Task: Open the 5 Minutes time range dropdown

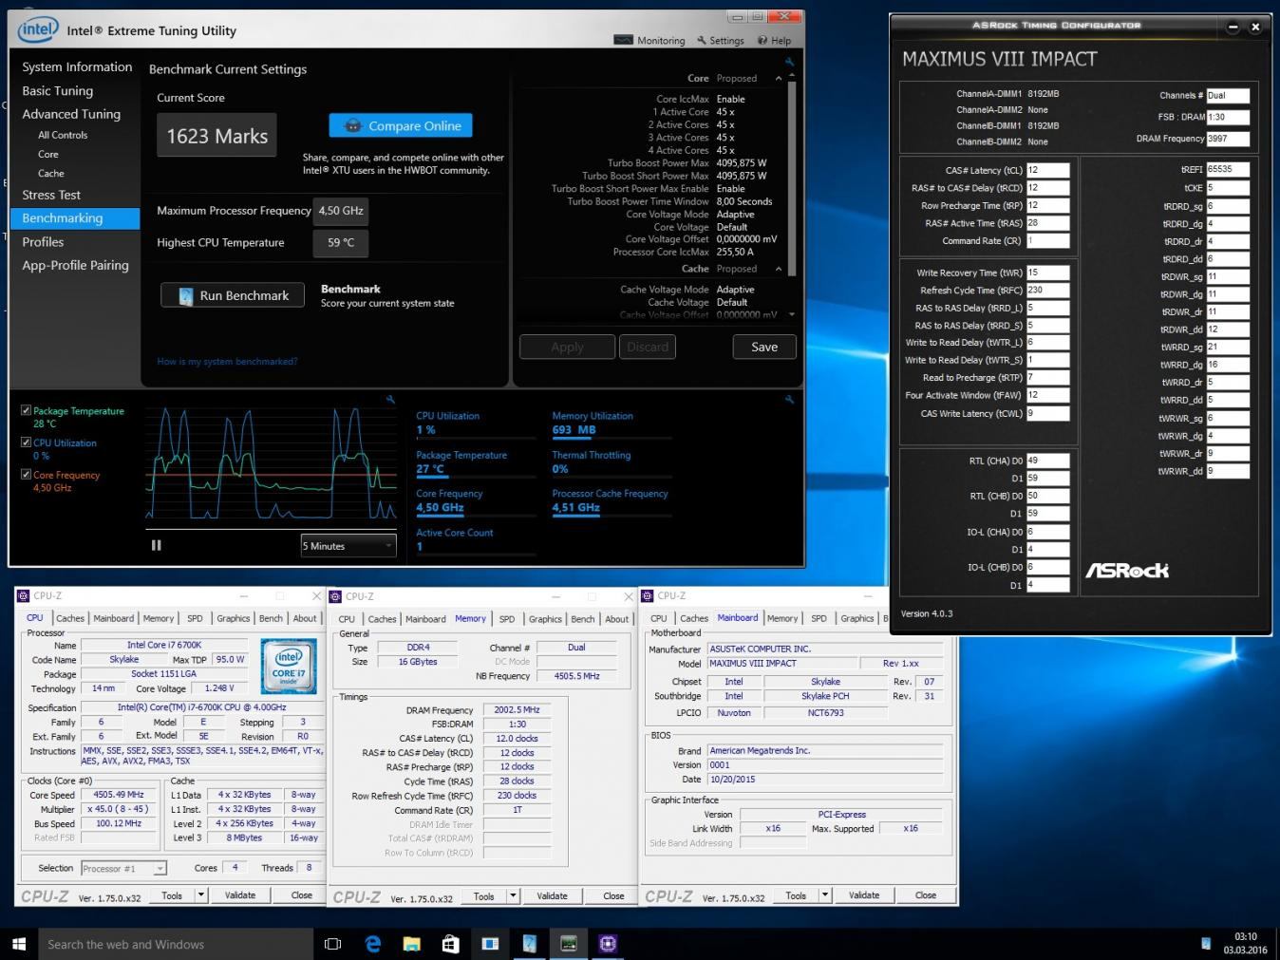Action: (x=348, y=546)
